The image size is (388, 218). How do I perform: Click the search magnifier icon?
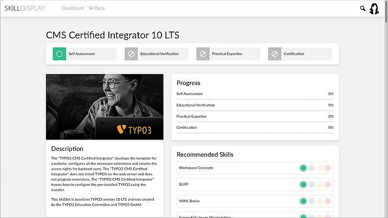(363, 9)
